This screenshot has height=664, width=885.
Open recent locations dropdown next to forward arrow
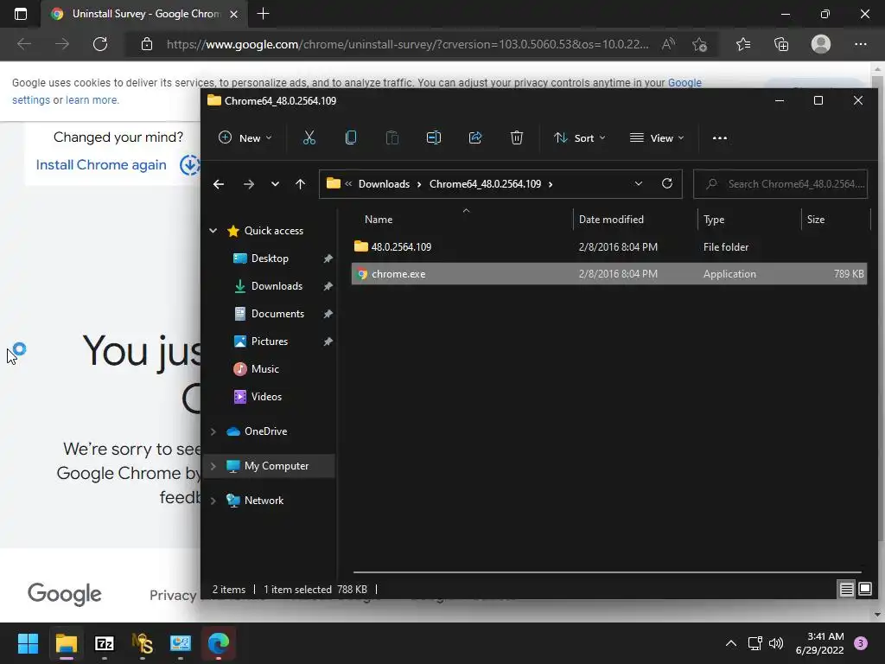click(x=275, y=184)
